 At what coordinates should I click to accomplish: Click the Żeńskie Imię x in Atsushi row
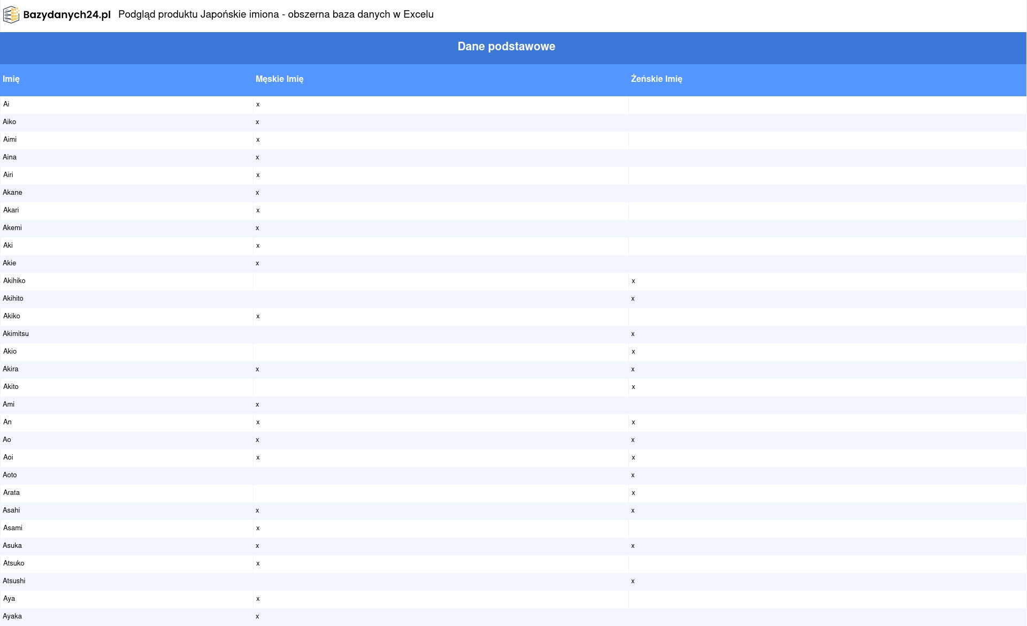pyautogui.click(x=633, y=581)
